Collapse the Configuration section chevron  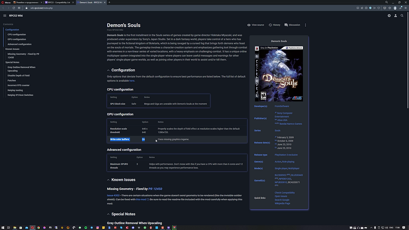click(108, 70)
